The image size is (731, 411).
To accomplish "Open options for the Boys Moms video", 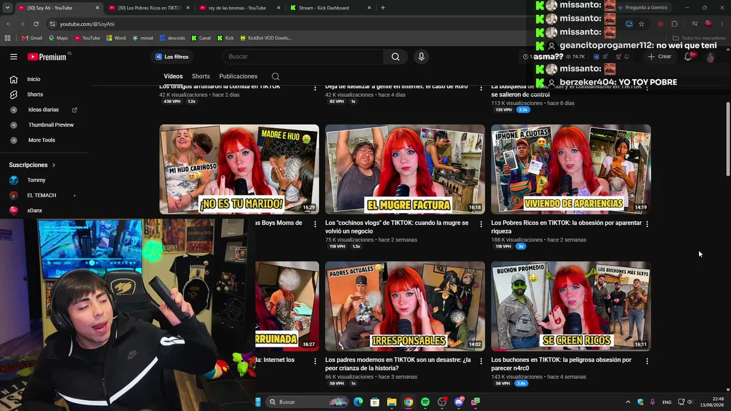I will pyautogui.click(x=315, y=224).
